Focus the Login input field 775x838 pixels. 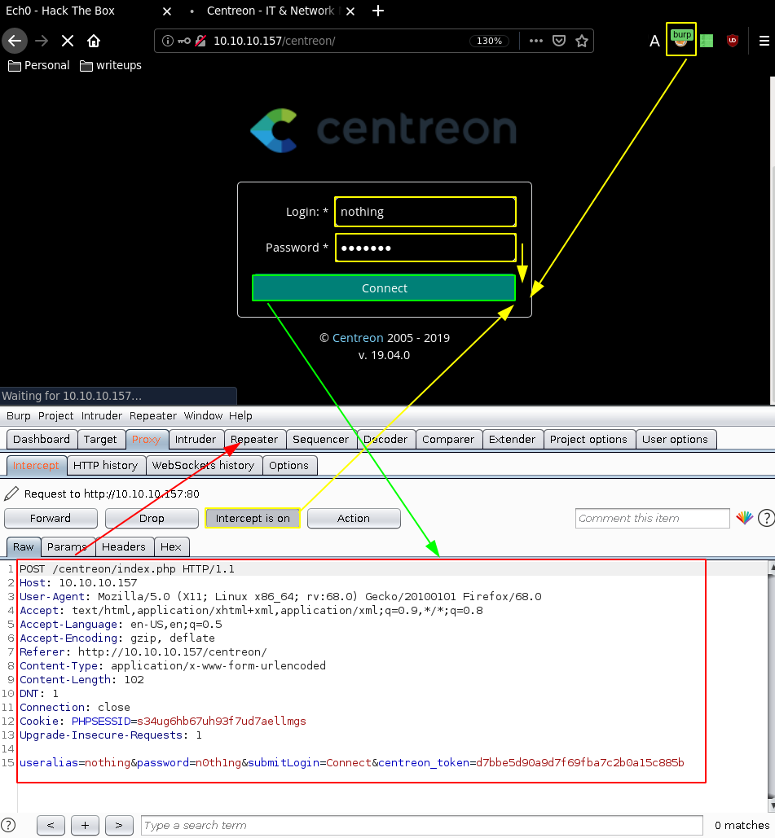coord(425,212)
